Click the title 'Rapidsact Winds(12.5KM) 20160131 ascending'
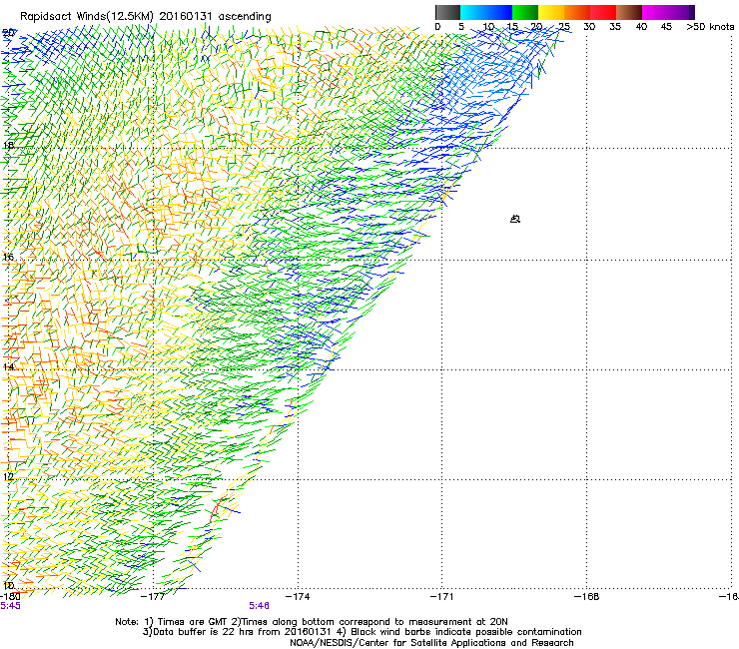 [x=146, y=17]
